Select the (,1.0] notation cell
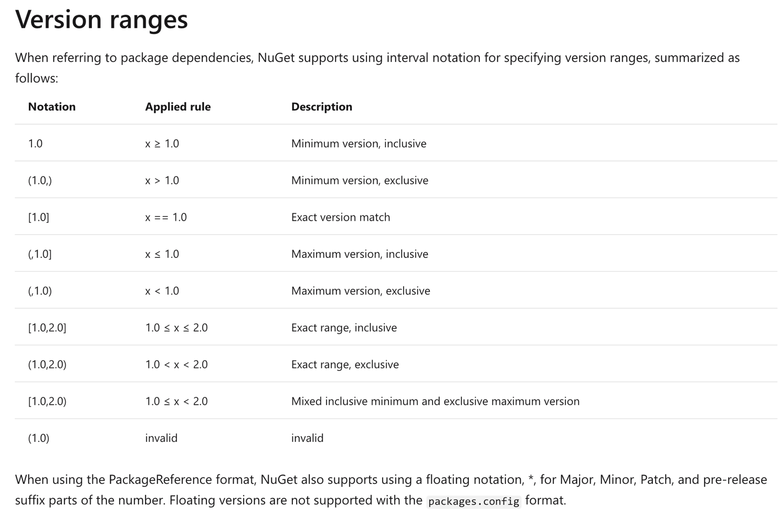 click(40, 254)
